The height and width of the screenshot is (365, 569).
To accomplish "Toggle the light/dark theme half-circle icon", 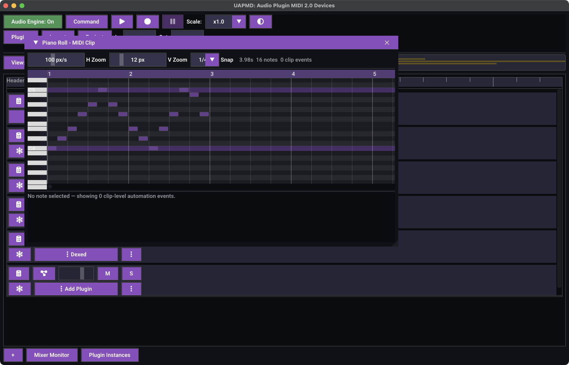I will coord(261,21).
